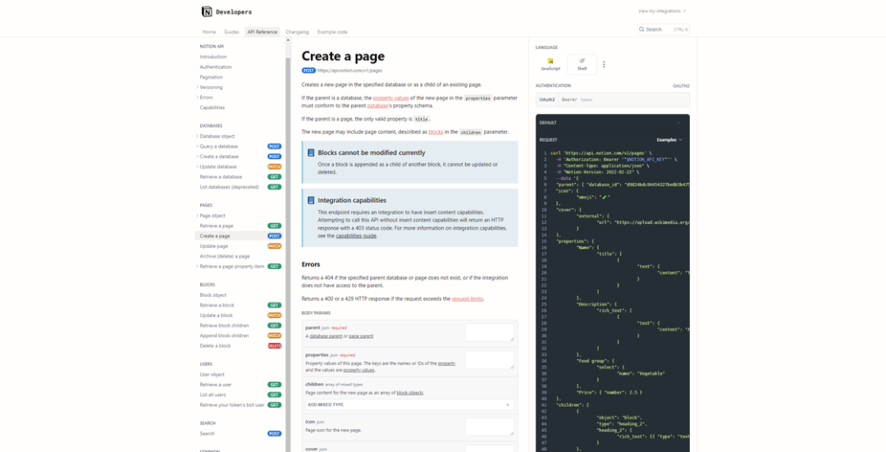Open Introduction in sidebar
The image size is (886, 452).
(x=213, y=57)
